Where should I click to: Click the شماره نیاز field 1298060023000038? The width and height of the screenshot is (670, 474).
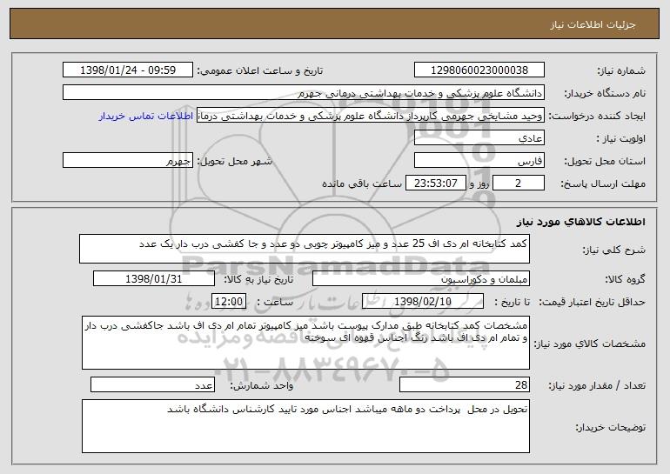click(479, 70)
